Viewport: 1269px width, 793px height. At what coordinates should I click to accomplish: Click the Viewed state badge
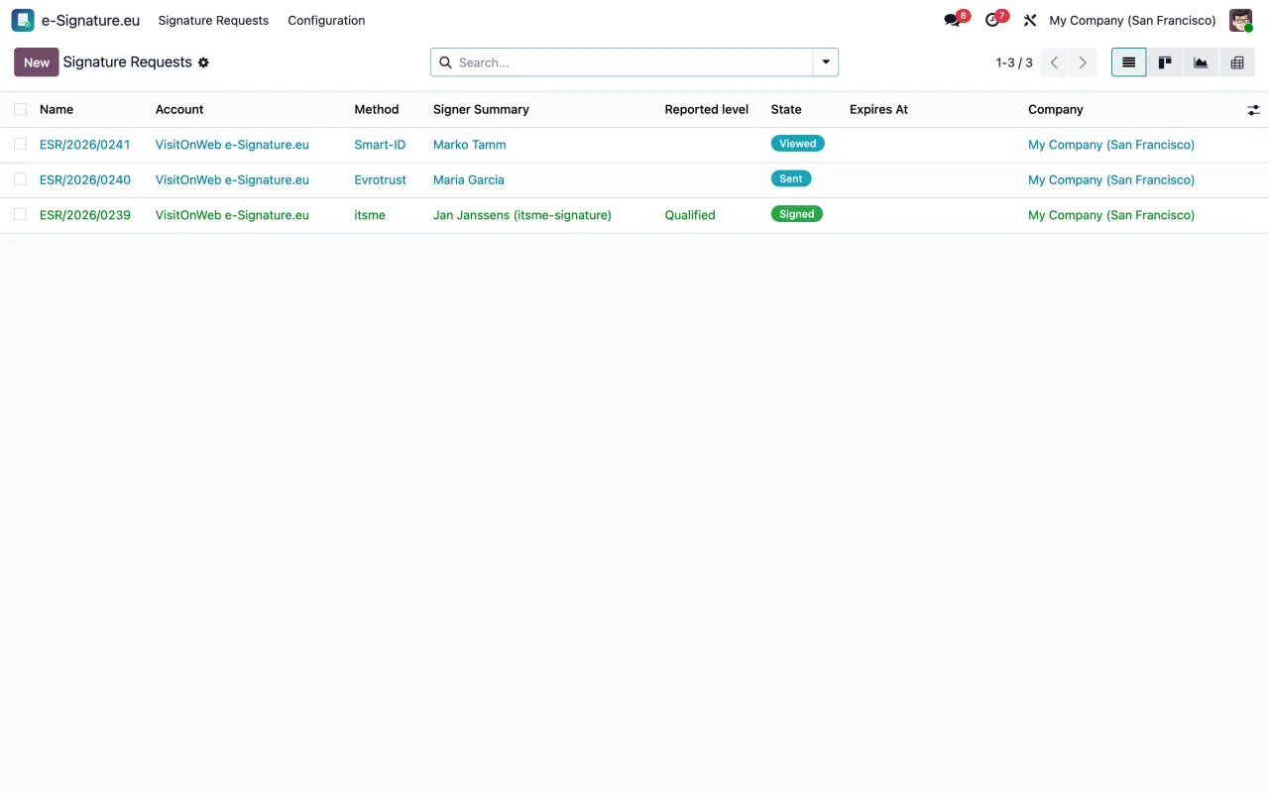(x=798, y=144)
